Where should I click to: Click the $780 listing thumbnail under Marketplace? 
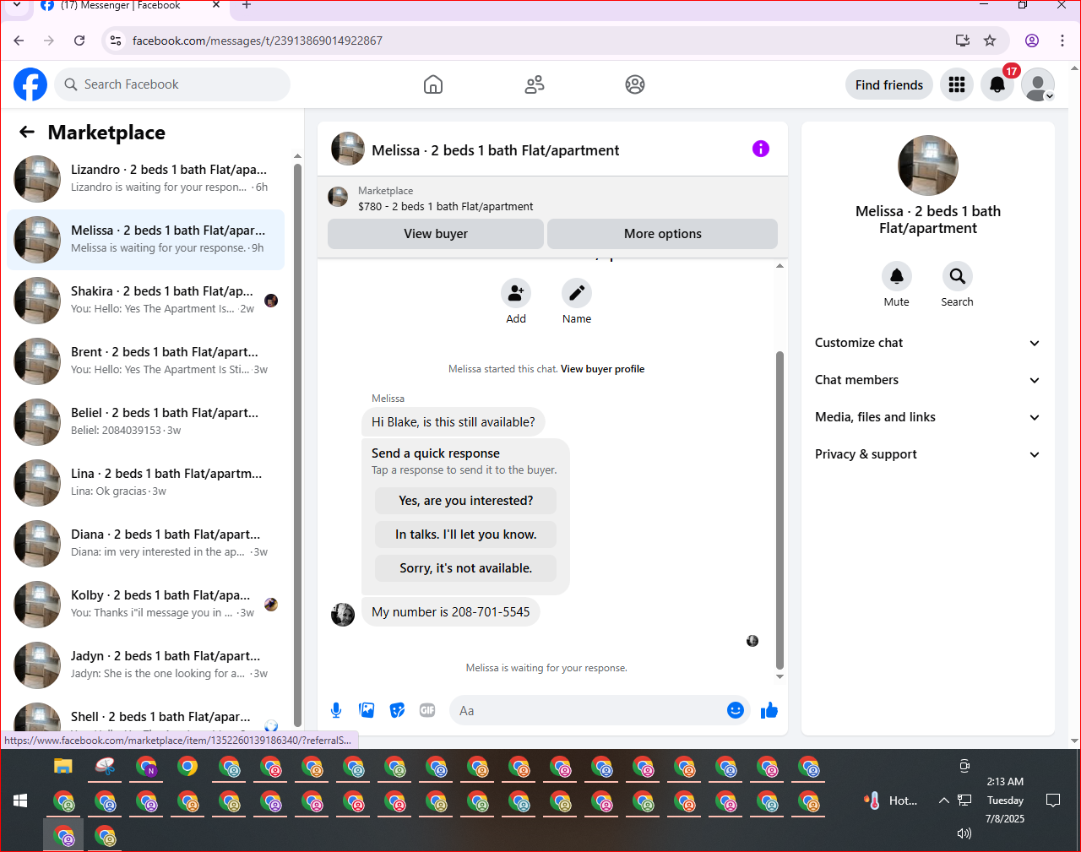(338, 198)
